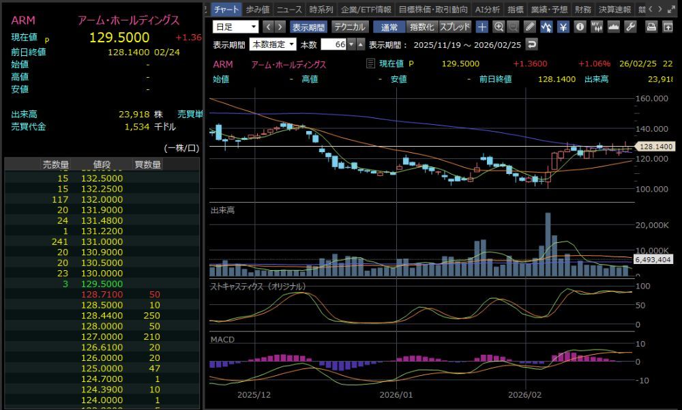682x410 pixels.
Task: Click the next period right arrow
Action: click(280, 27)
